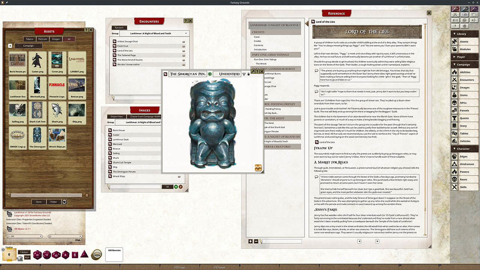Screen dimensions: 480x270
Task: Click the image toolbar icon at bottom-right
Action: pyautogui.click(x=258, y=168)
